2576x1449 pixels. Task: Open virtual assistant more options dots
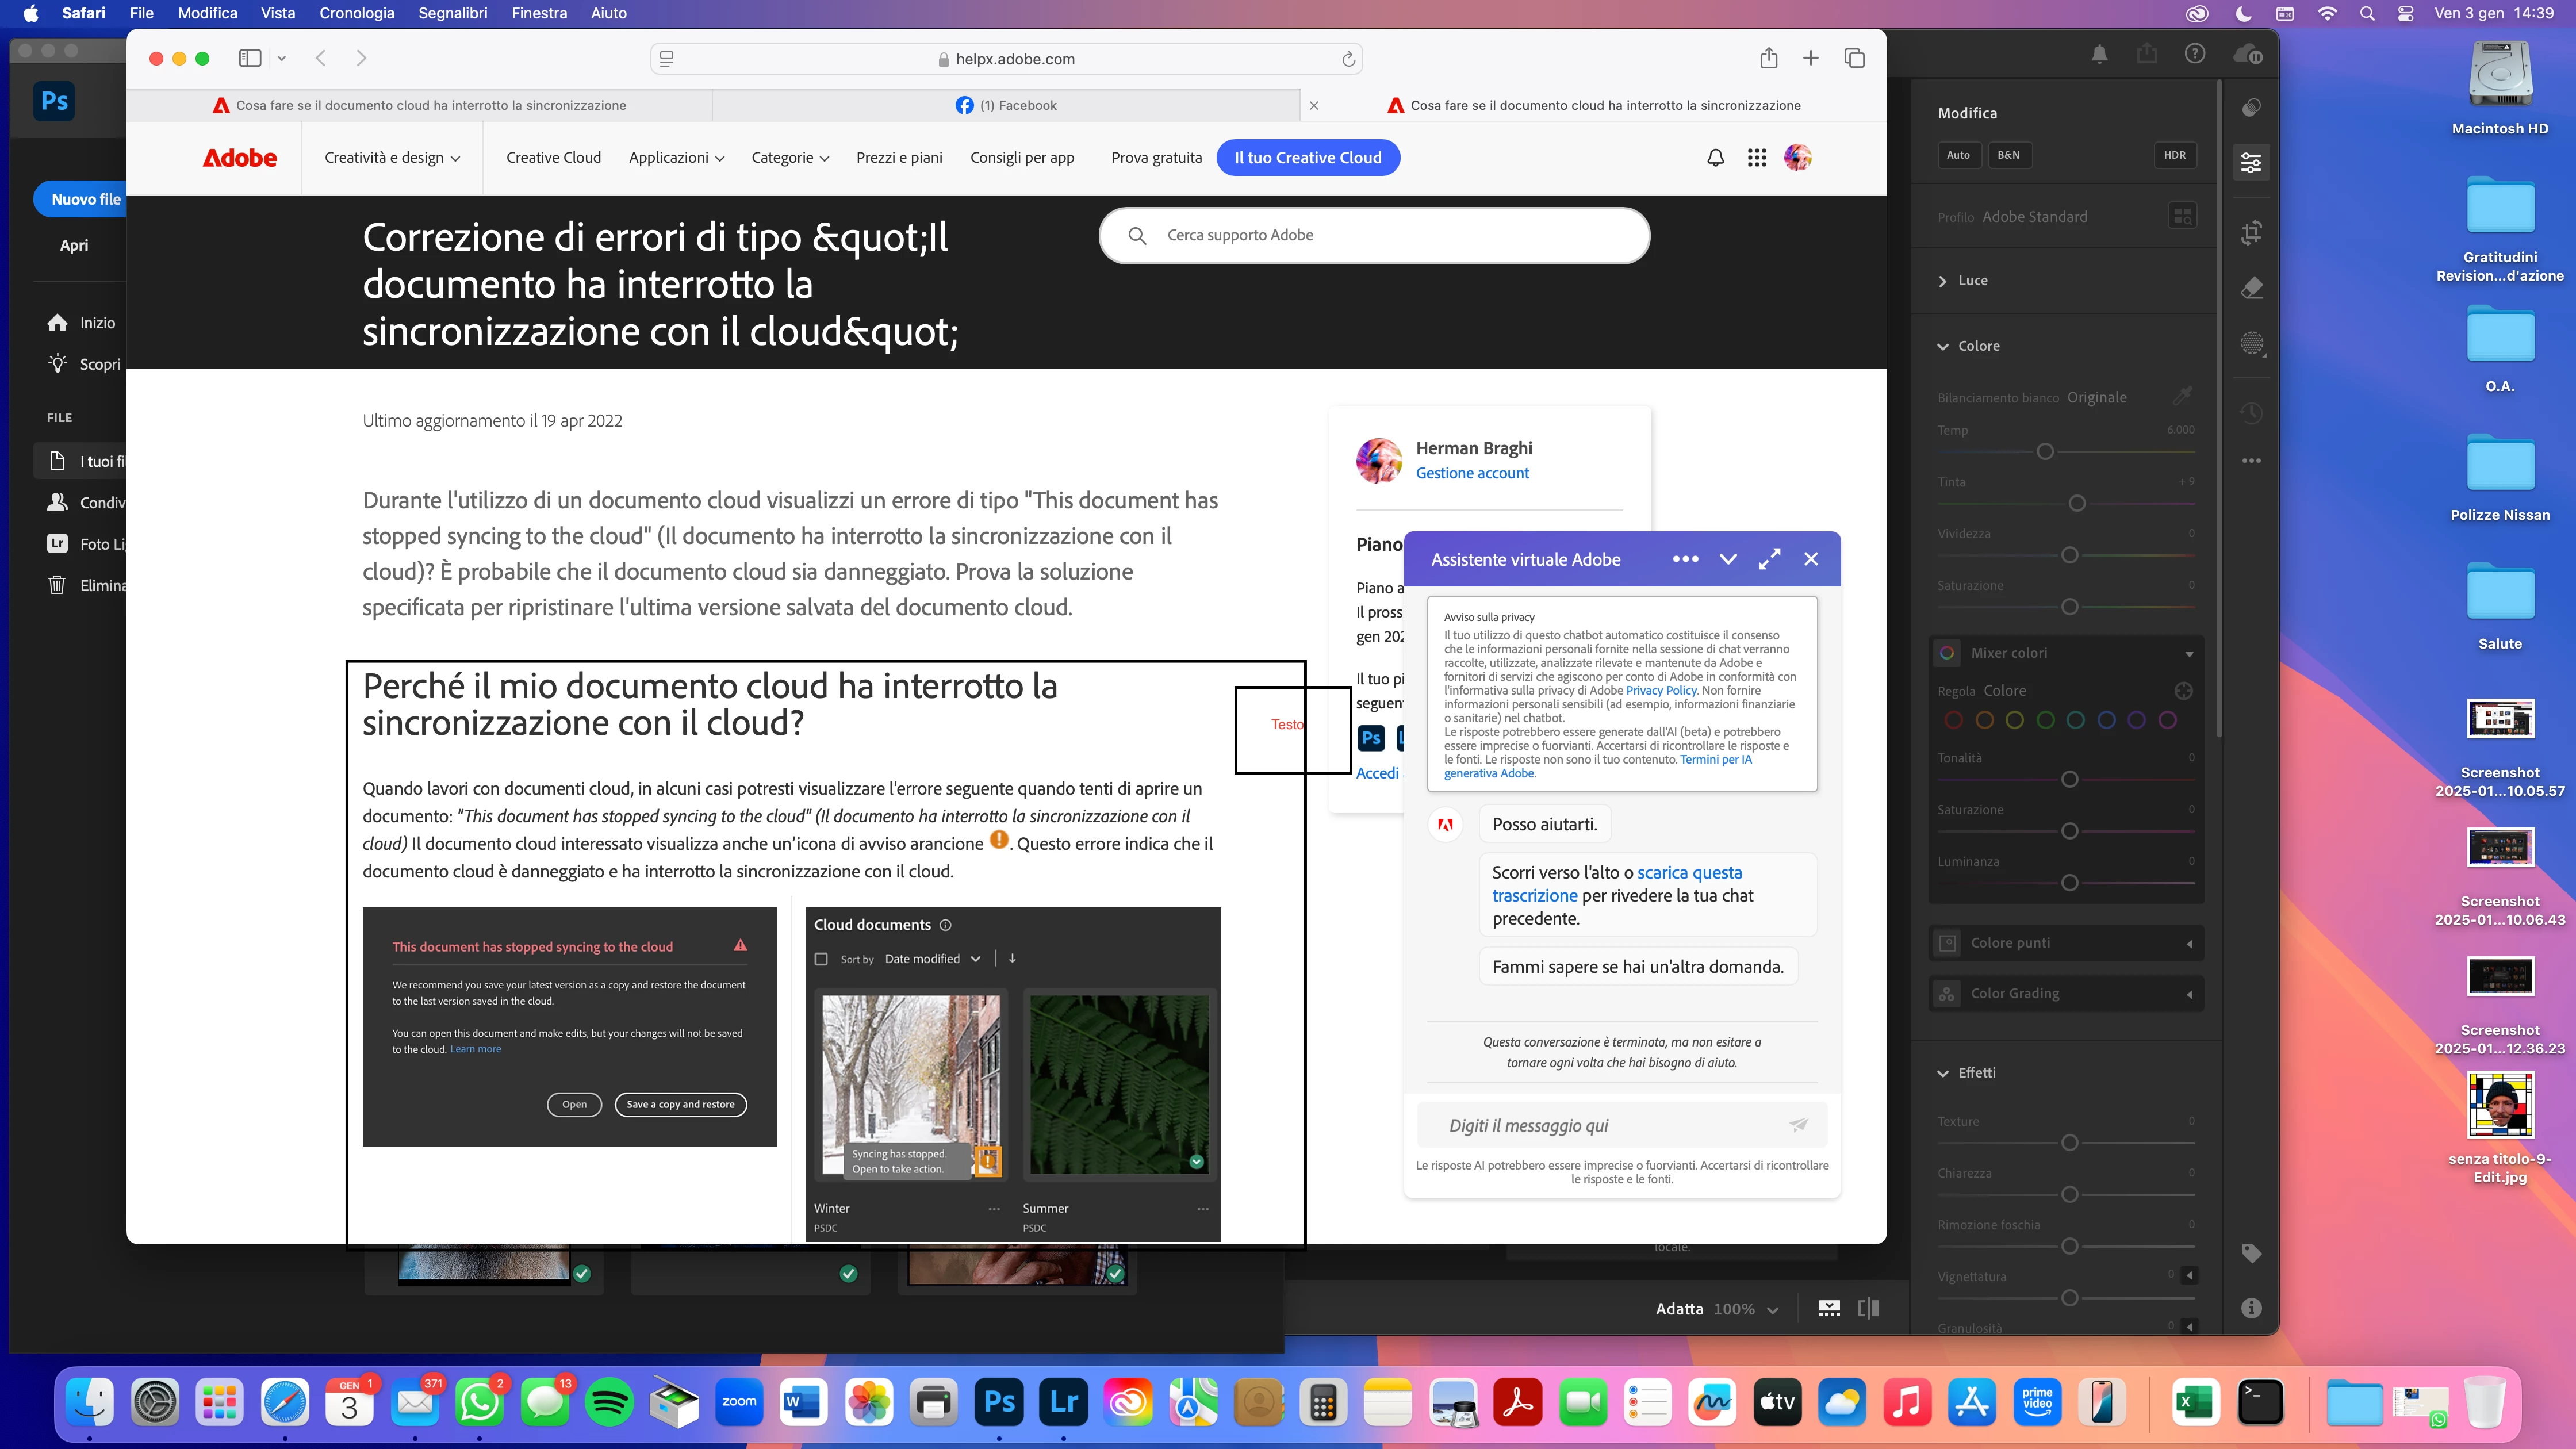coord(1685,559)
